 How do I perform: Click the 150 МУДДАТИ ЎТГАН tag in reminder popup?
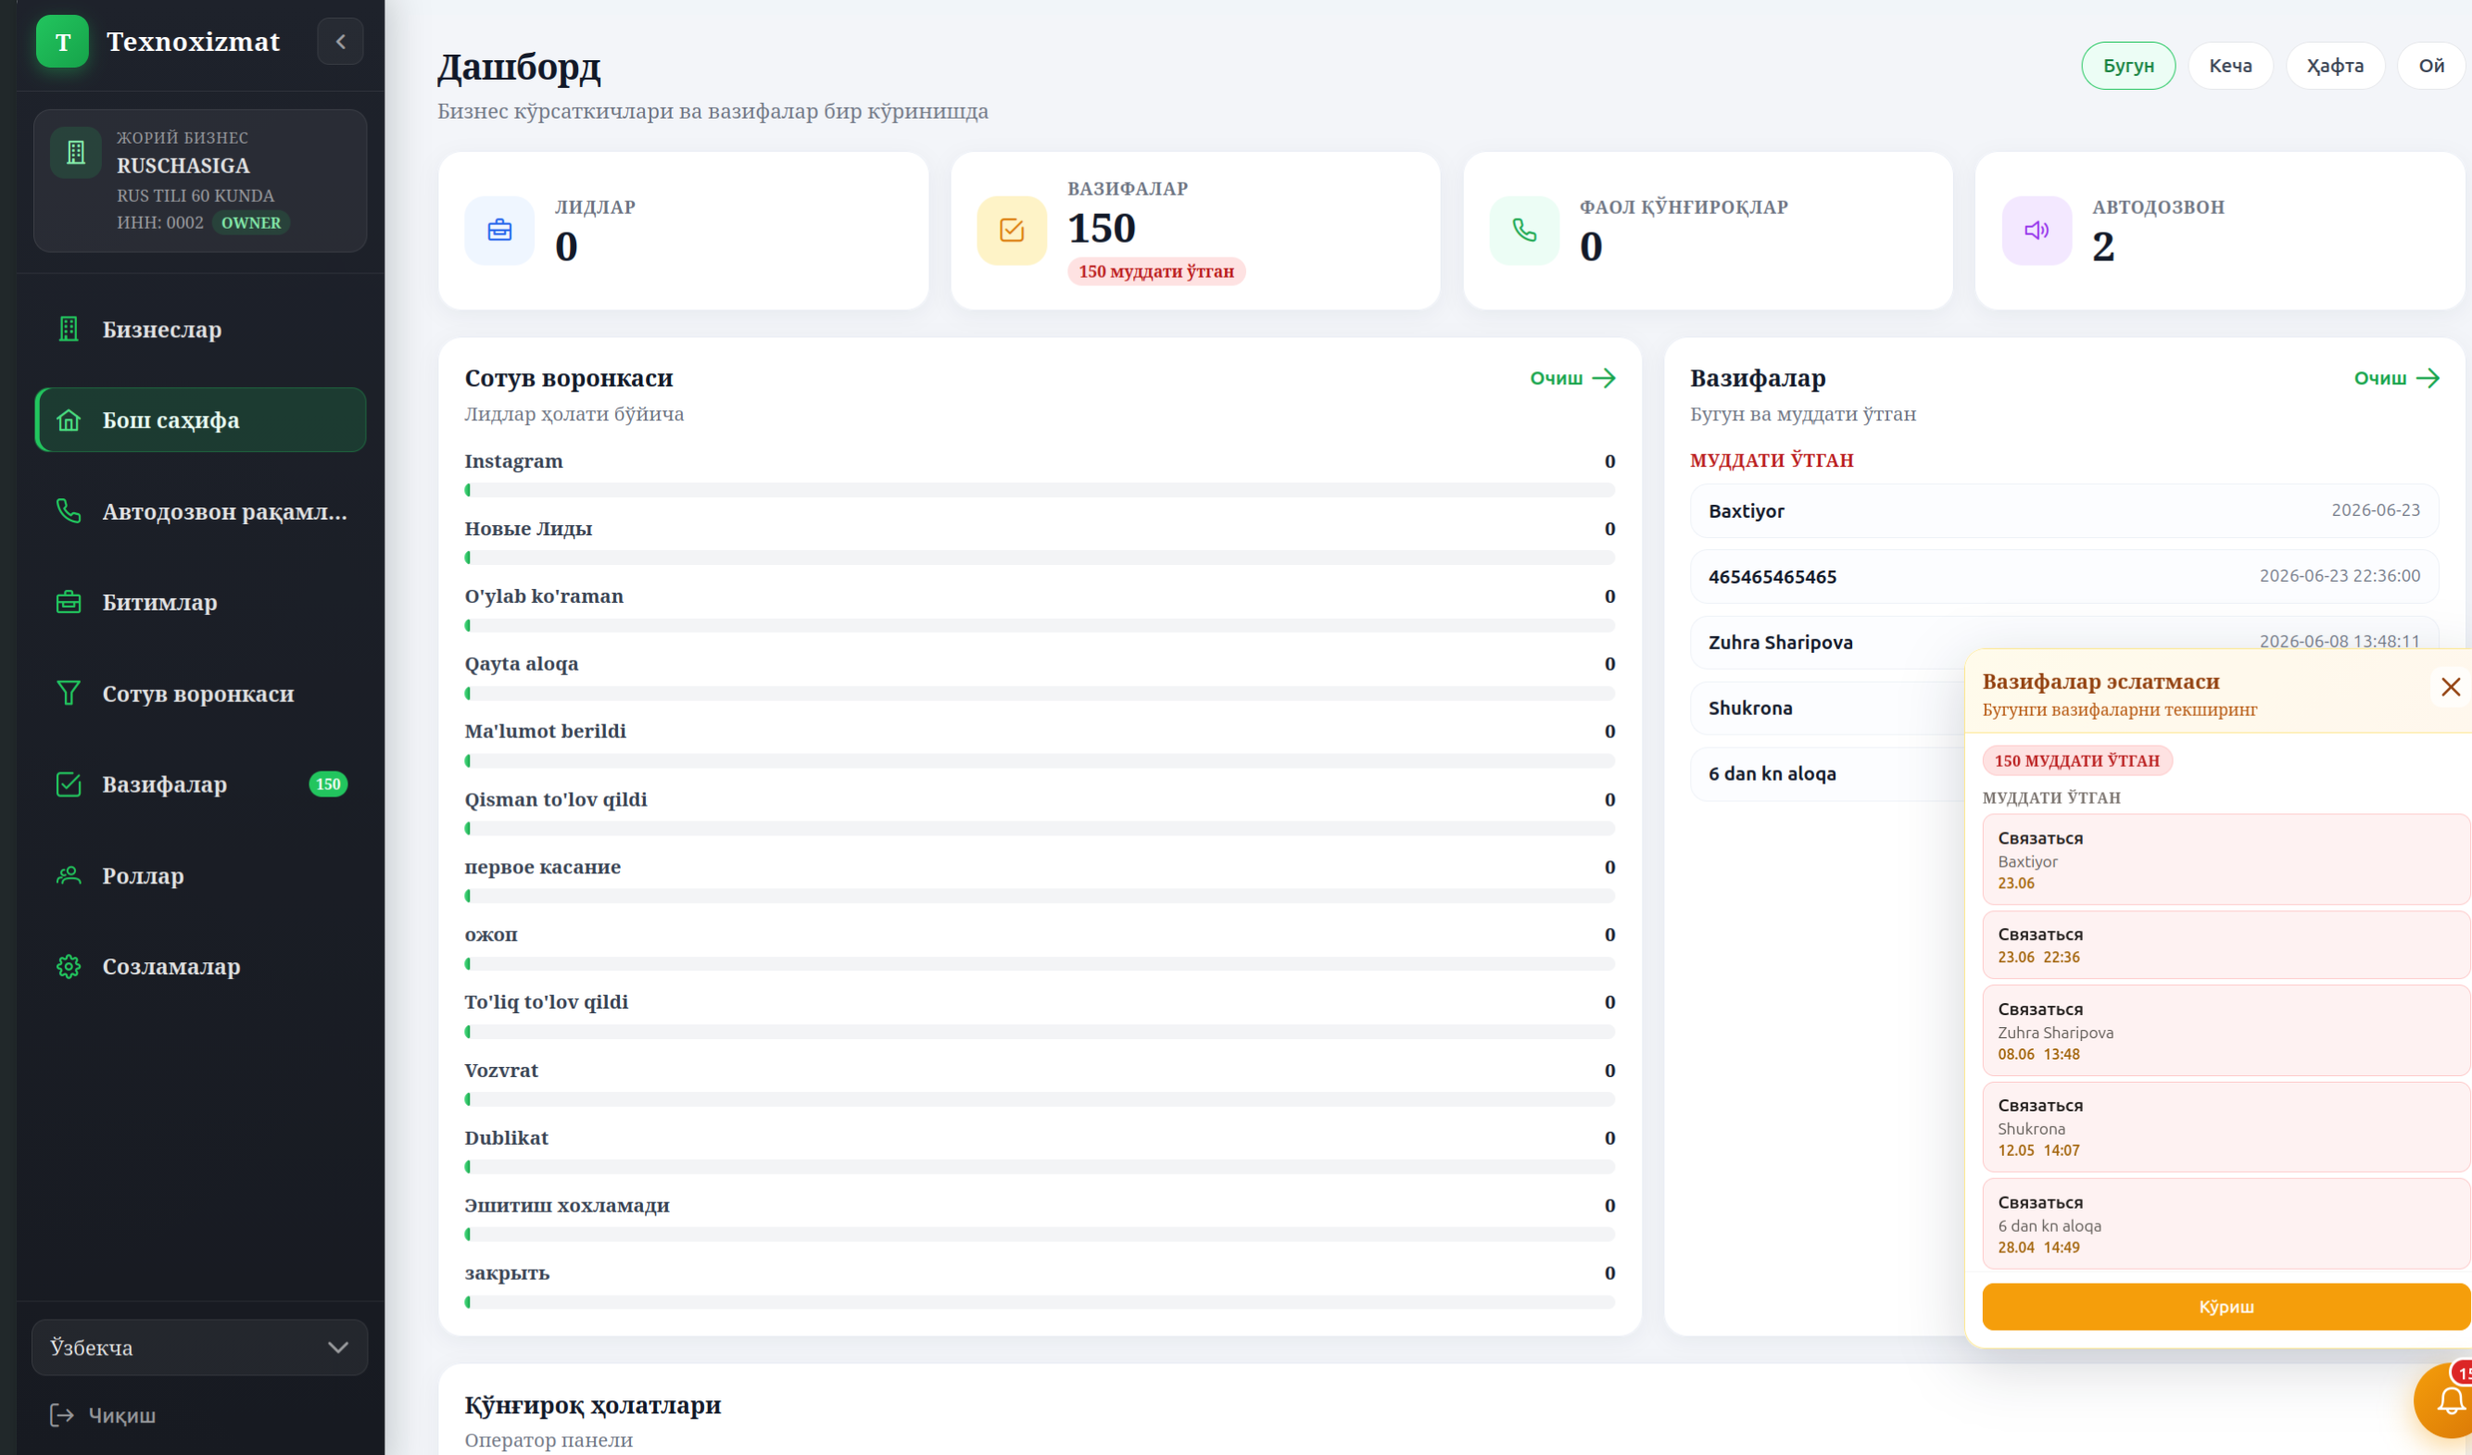(2077, 760)
